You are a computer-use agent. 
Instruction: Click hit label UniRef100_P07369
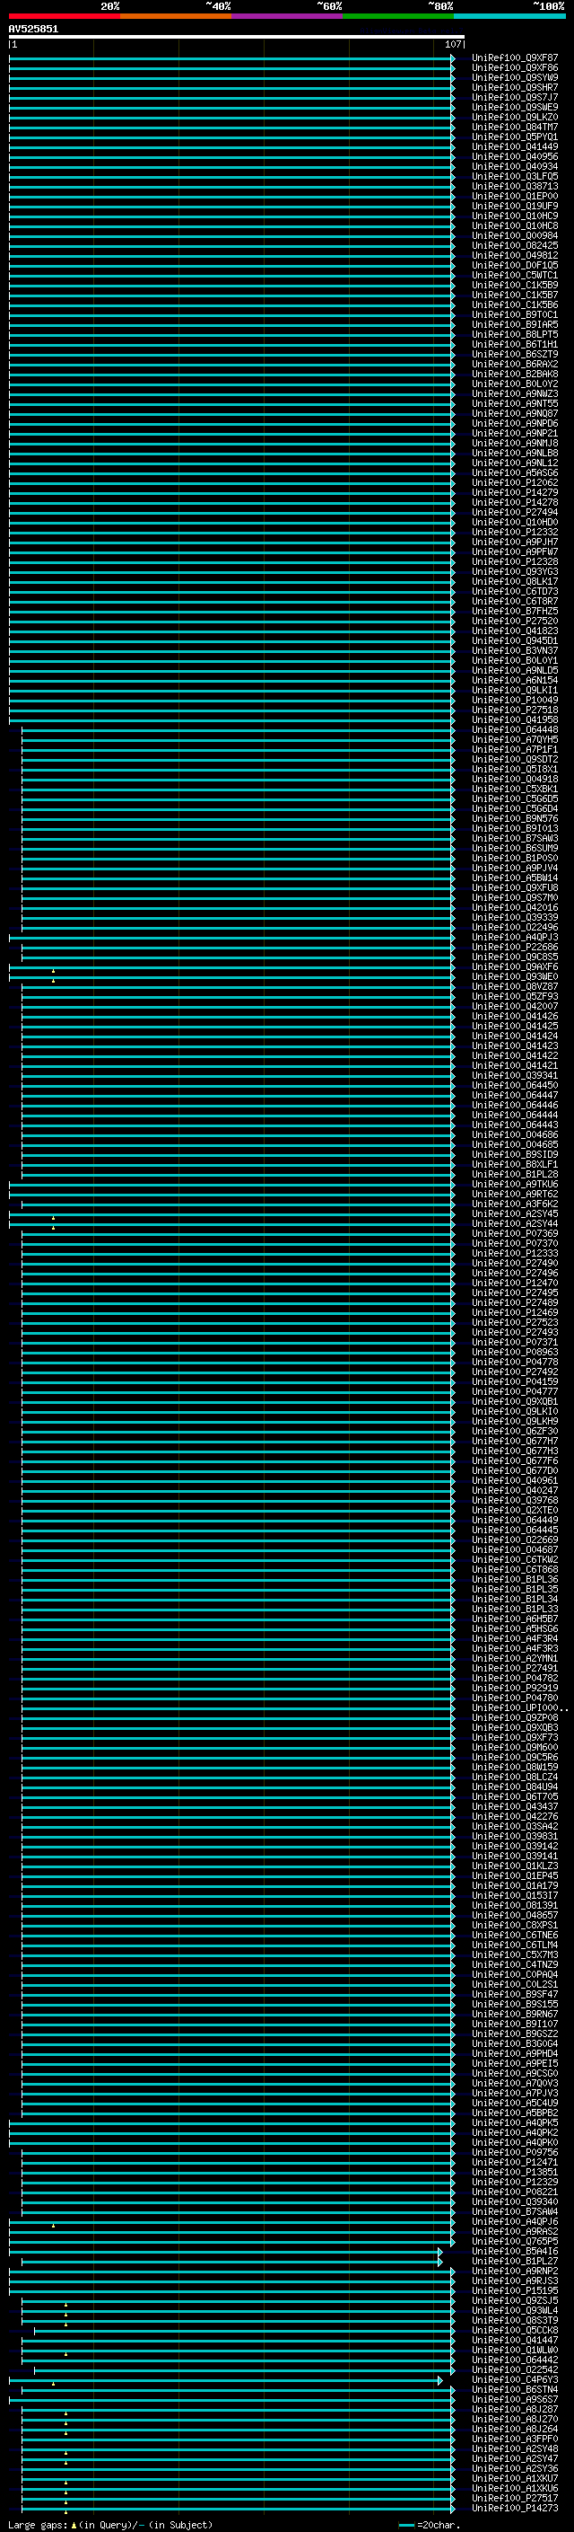[x=515, y=1233]
